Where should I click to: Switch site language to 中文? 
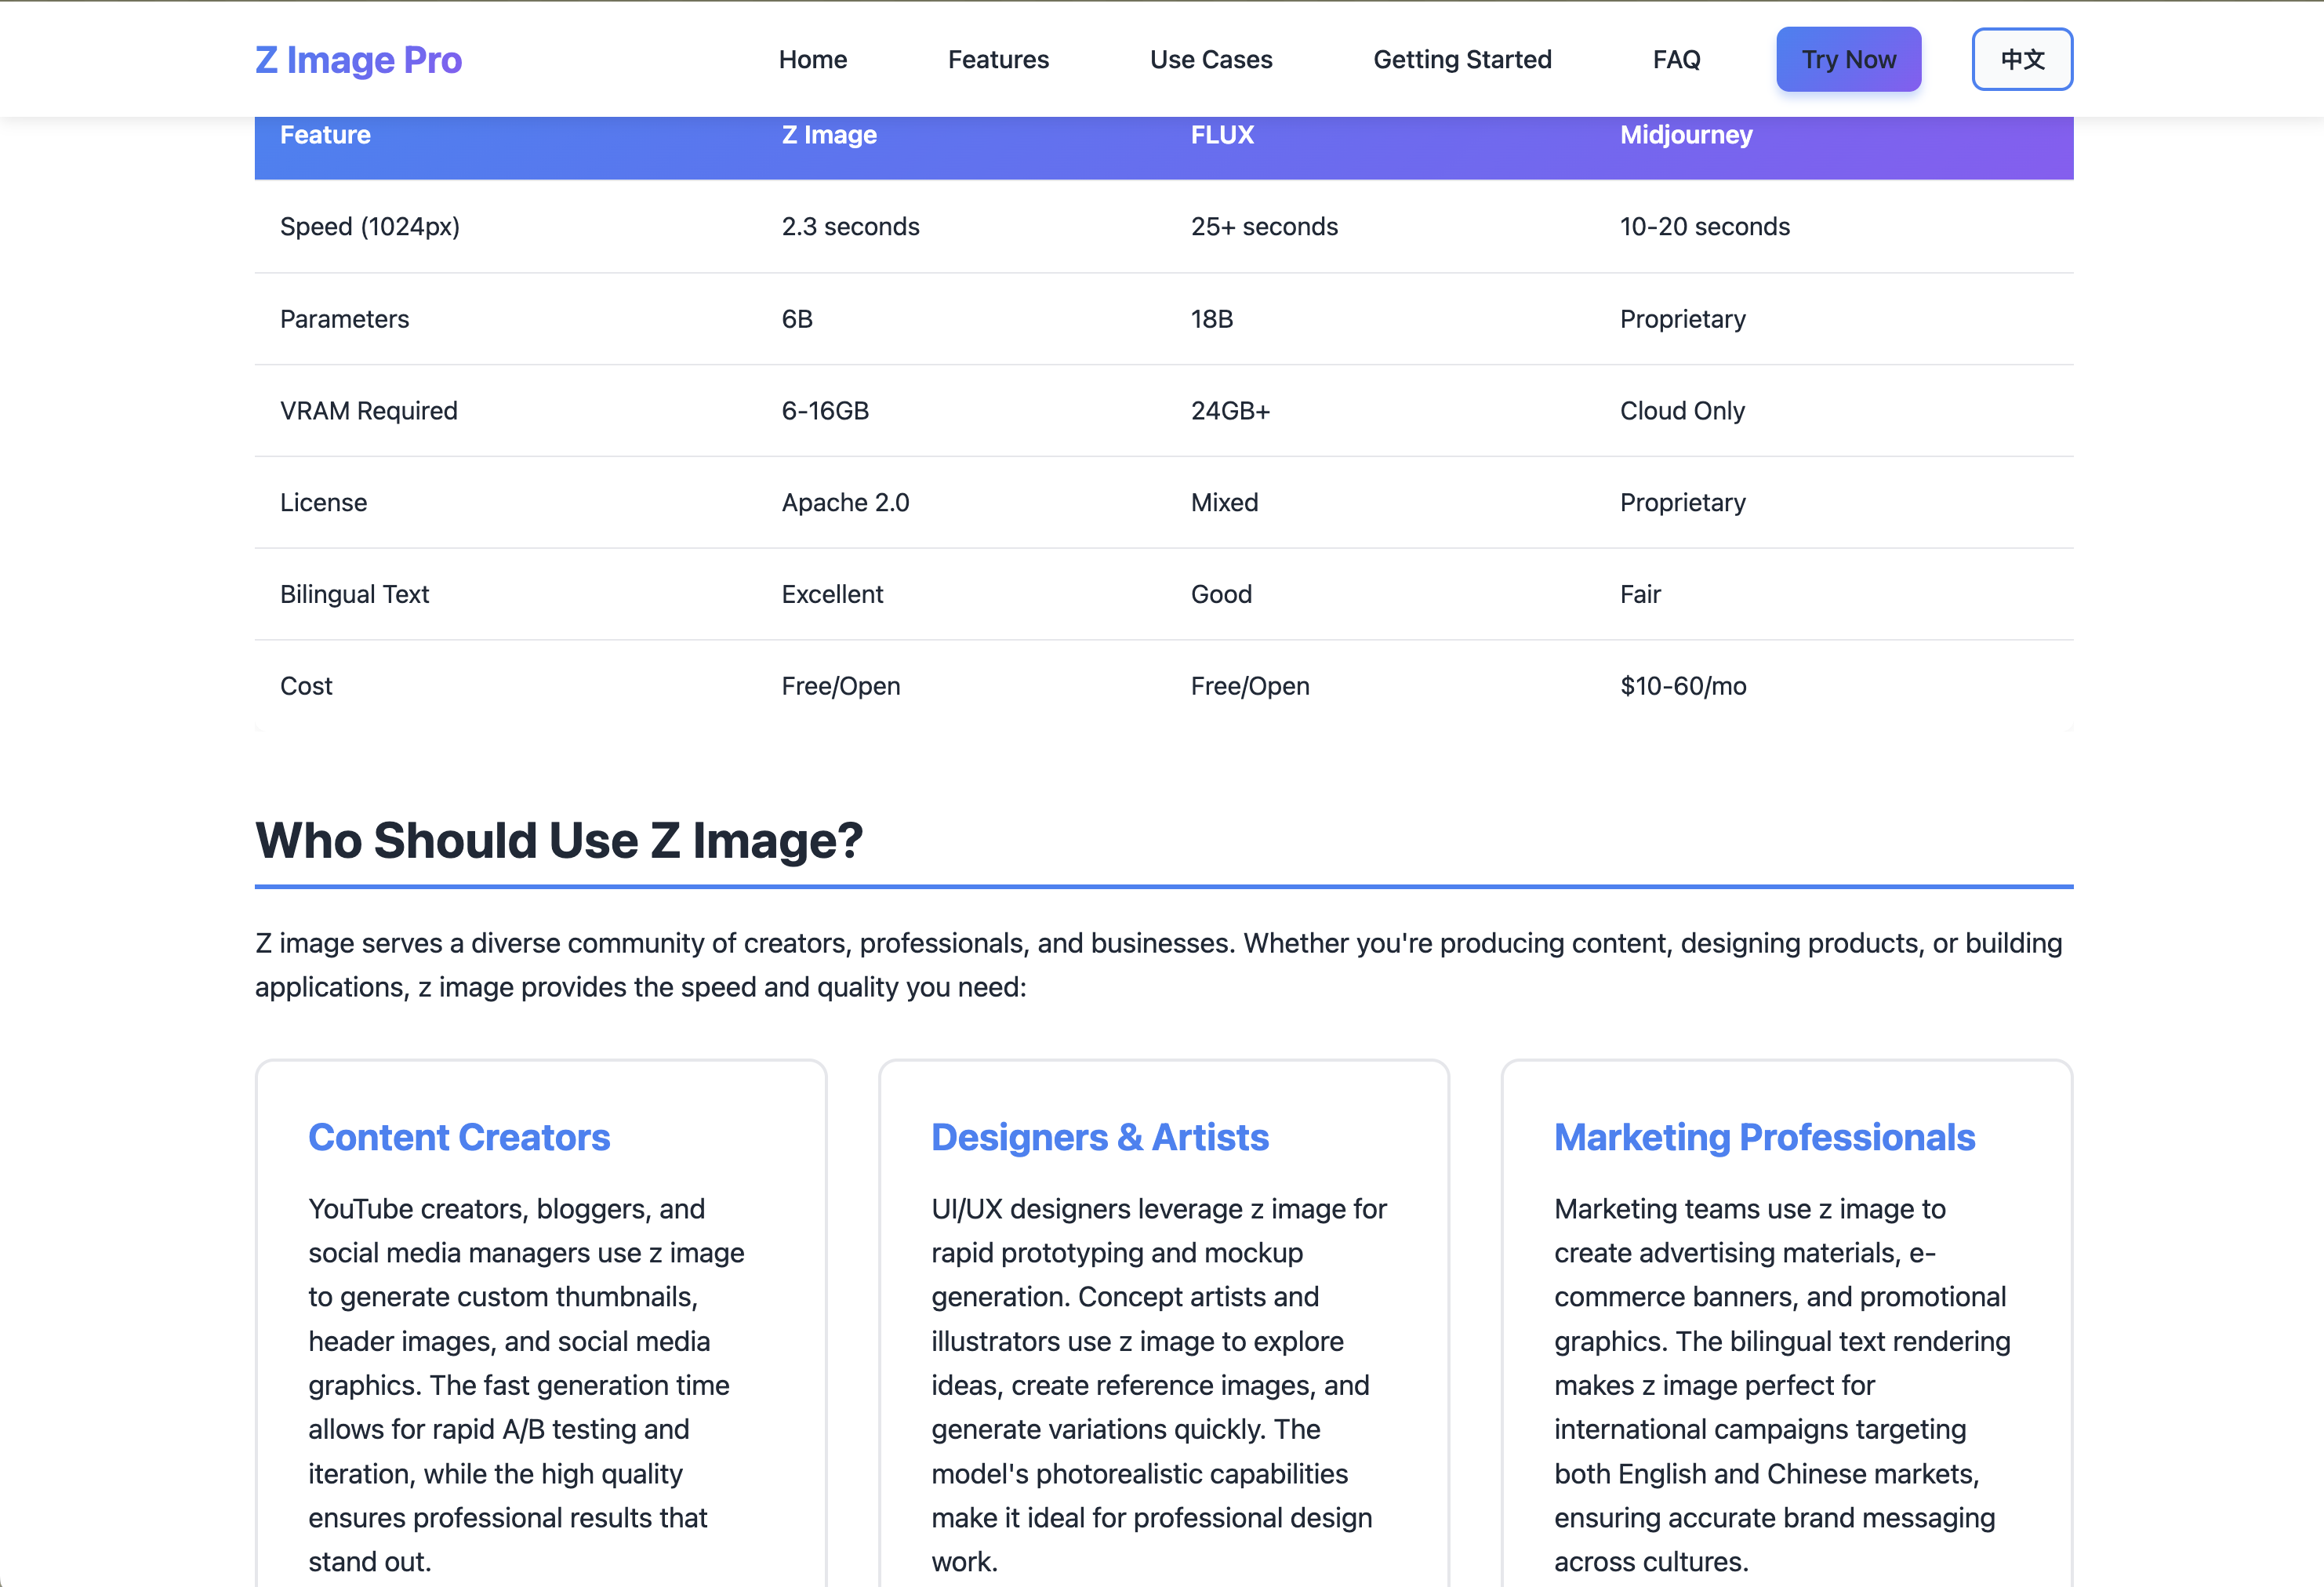tap(2021, 59)
